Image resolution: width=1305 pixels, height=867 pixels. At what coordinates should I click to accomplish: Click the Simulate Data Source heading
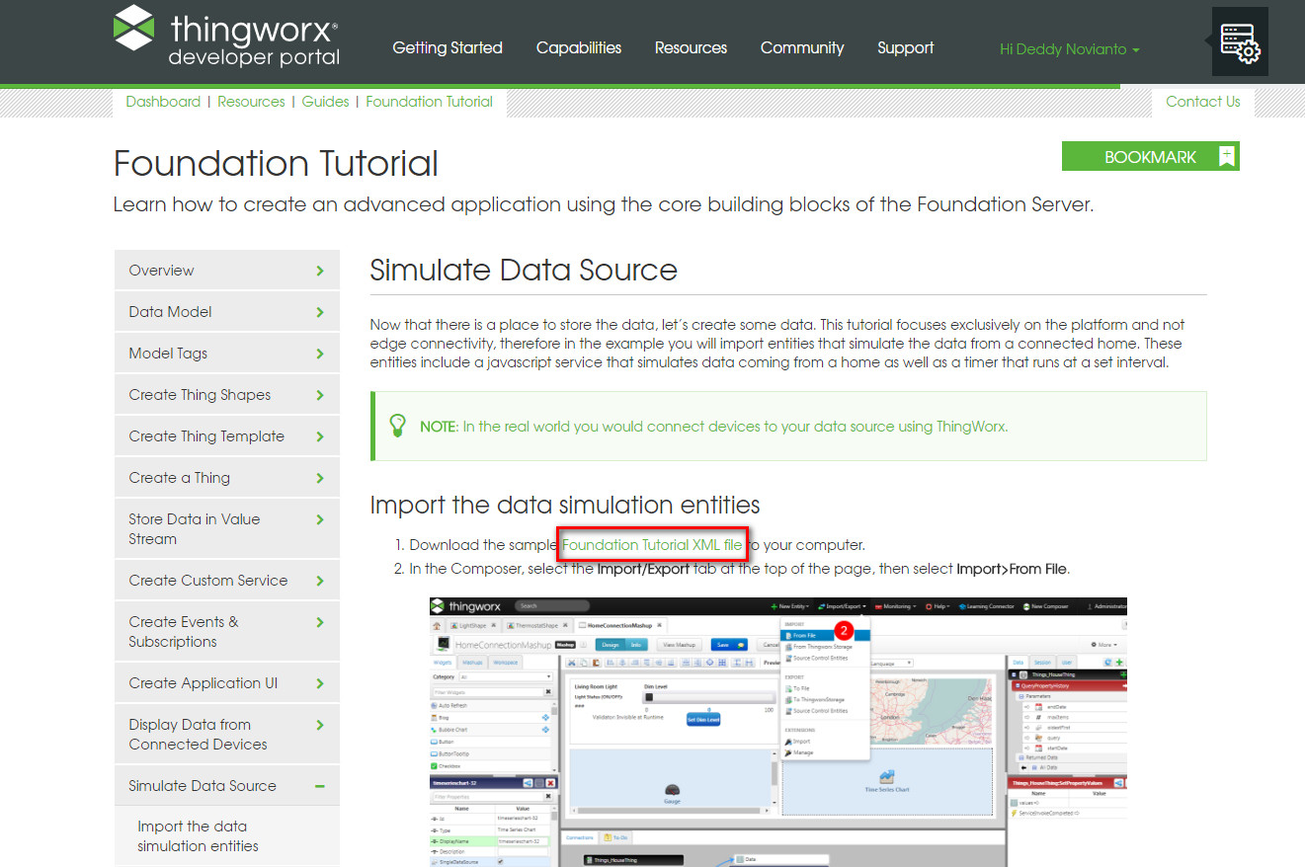pos(524,270)
